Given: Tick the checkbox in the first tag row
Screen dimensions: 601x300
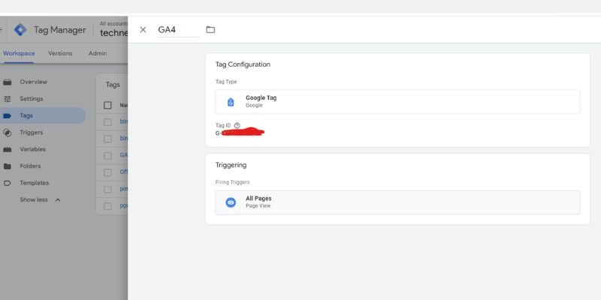Looking at the screenshot, I should click(107, 122).
